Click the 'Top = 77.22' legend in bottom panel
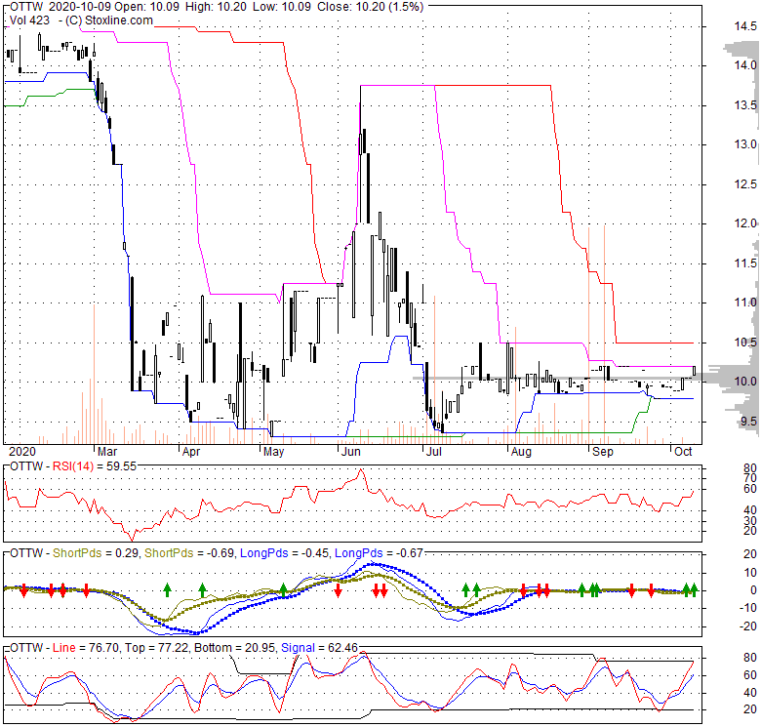The width and height of the screenshot is (761, 727). point(157,648)
